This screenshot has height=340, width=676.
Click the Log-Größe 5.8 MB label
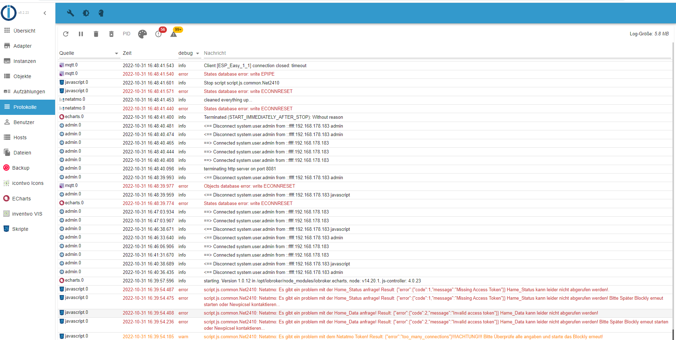point(649,34)
